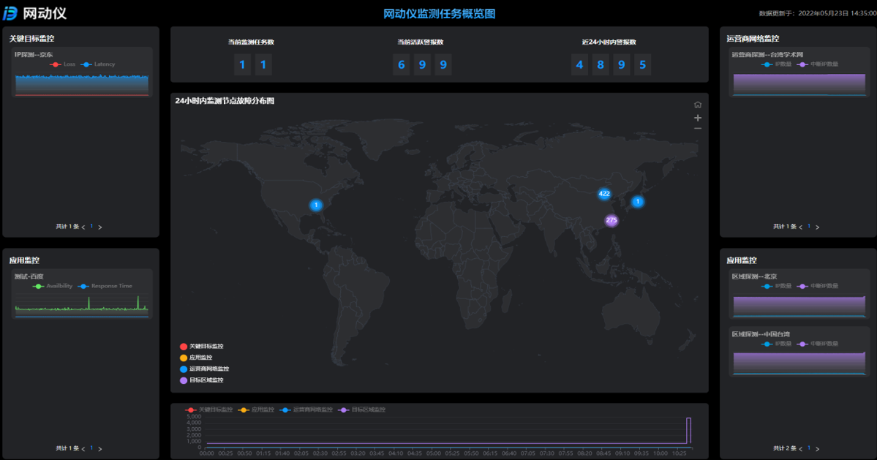Go to previous page in left 应用监控 panel
The width and height of the screenshot is (877, 460).
coord(83,449)
